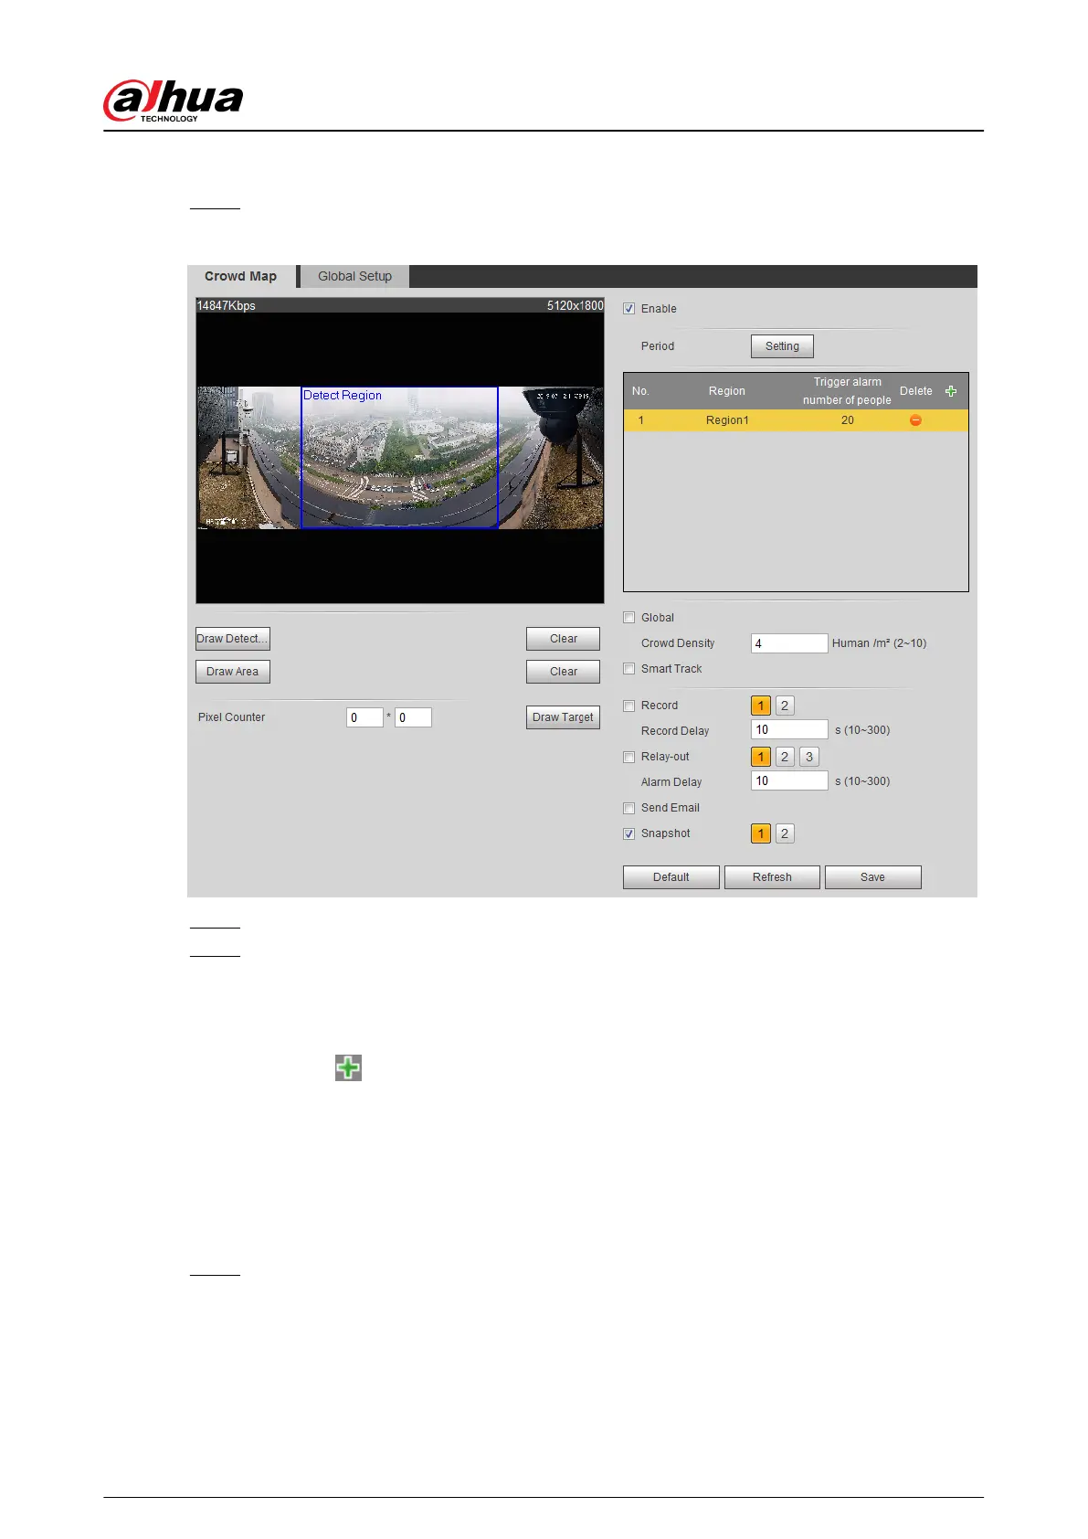Check the Record checkbox
Viewport: 1088px width, 1539px height.
pos(629,706)
